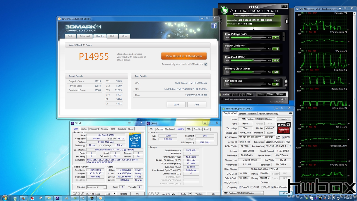Expand the Core Voltage side arrow in Afterburner
Screen dimensions: 357x201
pyautogui.click(x=284, y=36)
